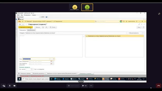Click the Windows taskbar search box

pyautogui.click(x=35, y=79)
